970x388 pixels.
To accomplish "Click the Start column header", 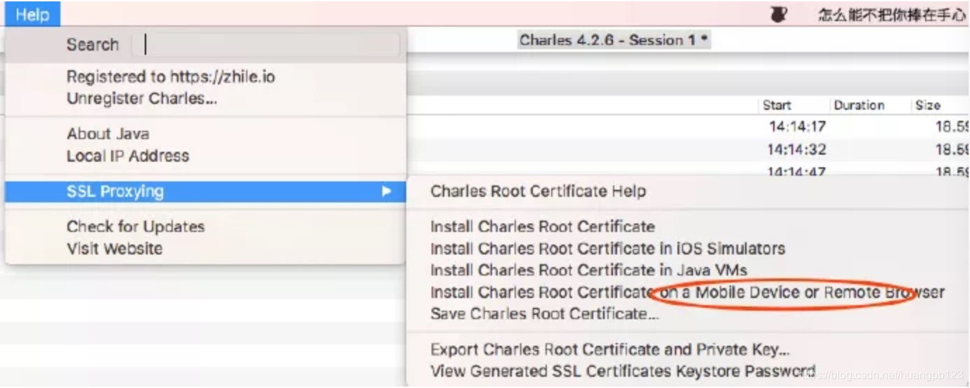I will pyautogui.click(x=777, y=105).
